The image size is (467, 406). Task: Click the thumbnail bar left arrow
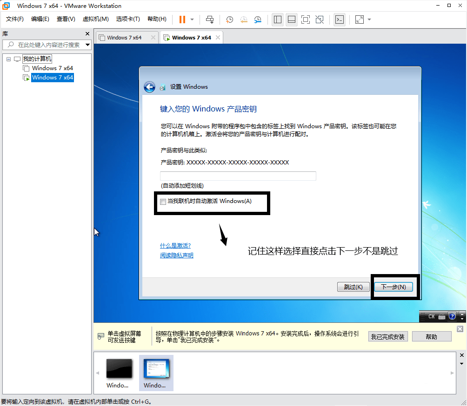point(97,373)
